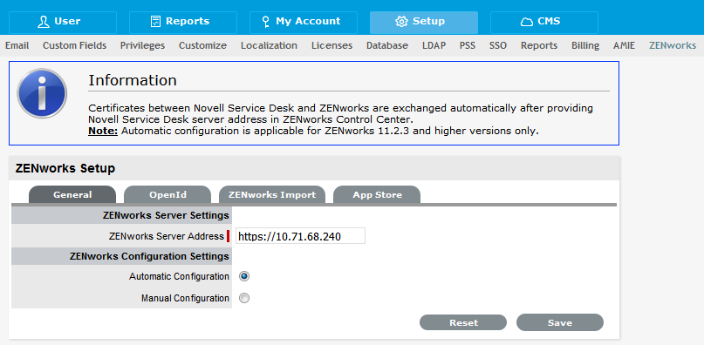Click the Information heading
Image resolution: width=704 pixels, height=345 pixels.
133,80
